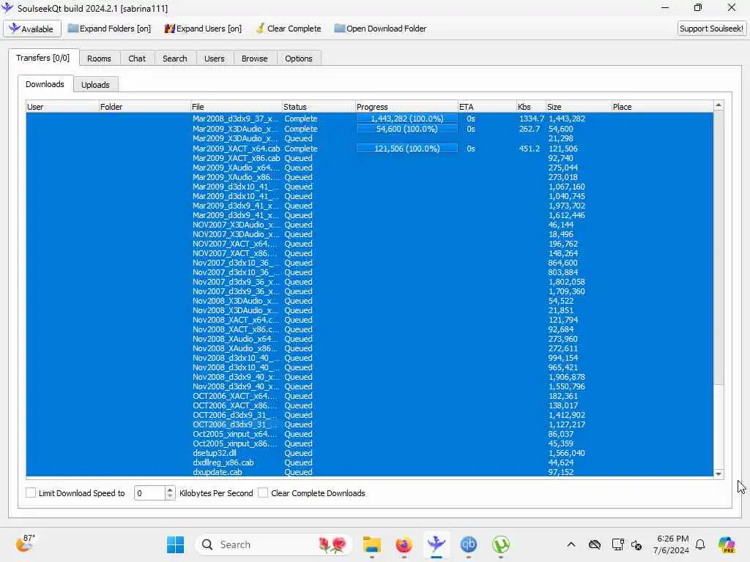
Task: Click the downloads list vertical scrollbar thumb
Action: point(719,247)
